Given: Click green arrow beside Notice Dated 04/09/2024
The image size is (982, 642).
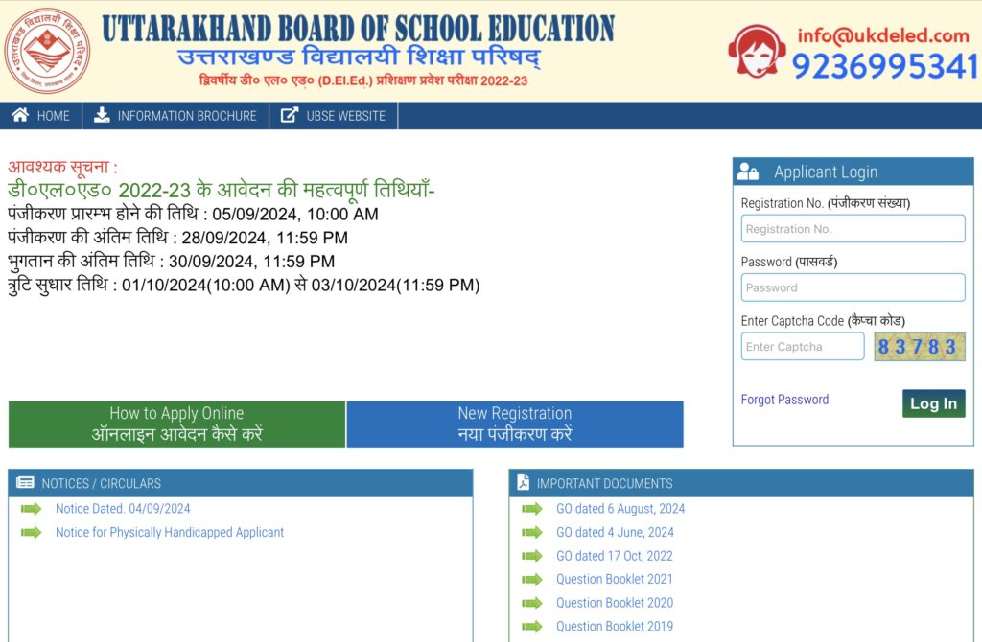Looking at the screenshot, I should [x=31, y=509].
